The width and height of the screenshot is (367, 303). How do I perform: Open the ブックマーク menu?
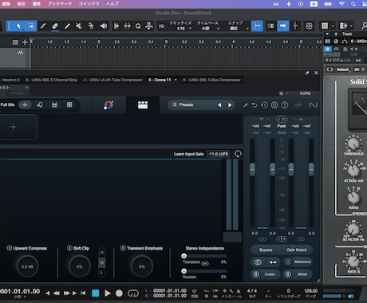60,4
